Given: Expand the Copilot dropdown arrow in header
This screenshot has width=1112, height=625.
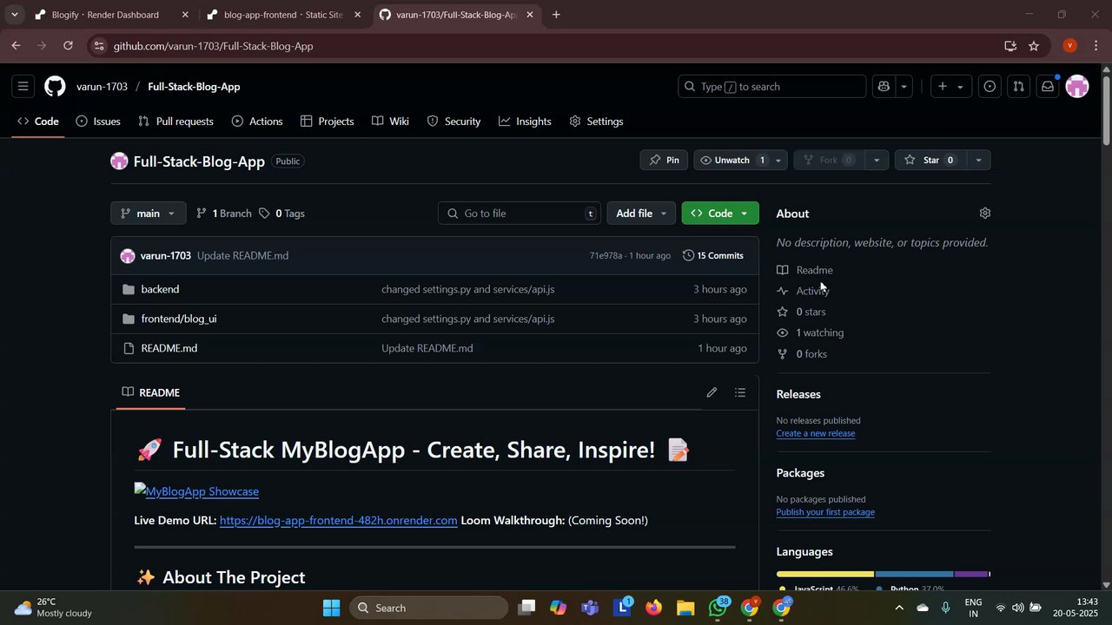Looking at the screenshot, I should [x=904, y=87].
